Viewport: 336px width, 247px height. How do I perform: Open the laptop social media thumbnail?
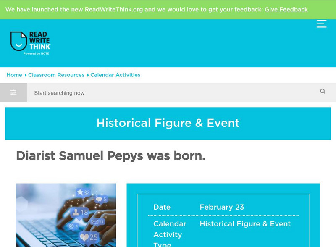(x=66, y=215)
